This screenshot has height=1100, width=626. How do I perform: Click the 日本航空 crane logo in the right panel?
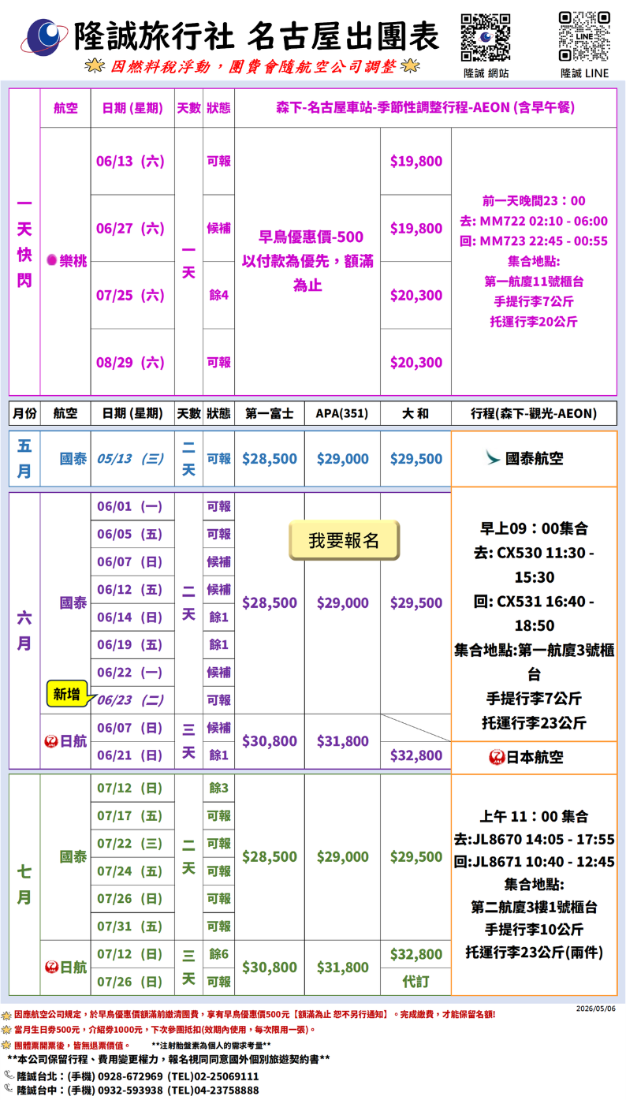(x=497, y=757)
